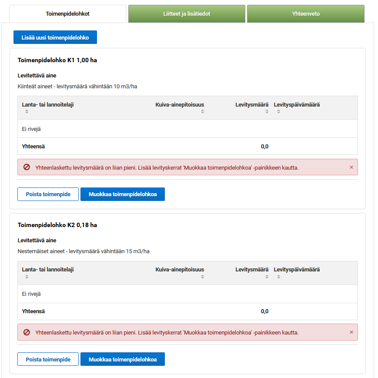Sort K2 table by Lanta- tai lannoitelaji
The width and height of the screenshot is (378, 378).
[48, 270]
